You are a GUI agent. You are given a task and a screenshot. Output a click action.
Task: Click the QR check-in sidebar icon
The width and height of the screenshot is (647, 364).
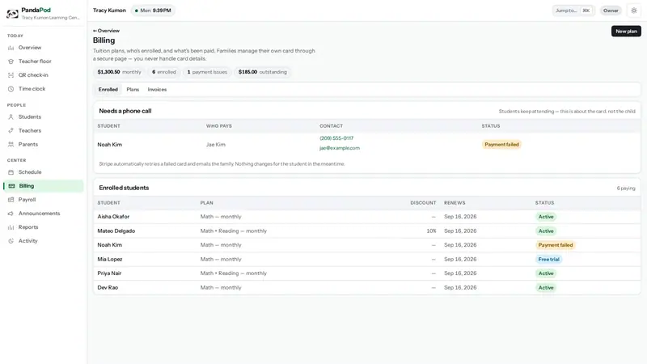pos(11,75)
